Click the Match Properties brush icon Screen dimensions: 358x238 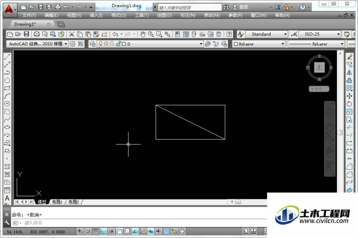[x=96, y=34]
